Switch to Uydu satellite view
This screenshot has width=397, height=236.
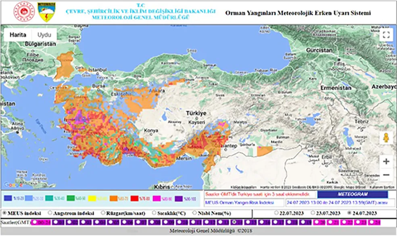pyautogui.click(x=44, y=35)
